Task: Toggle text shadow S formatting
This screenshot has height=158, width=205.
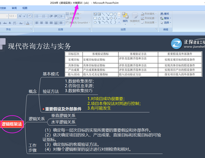Action: click(10, 23)
